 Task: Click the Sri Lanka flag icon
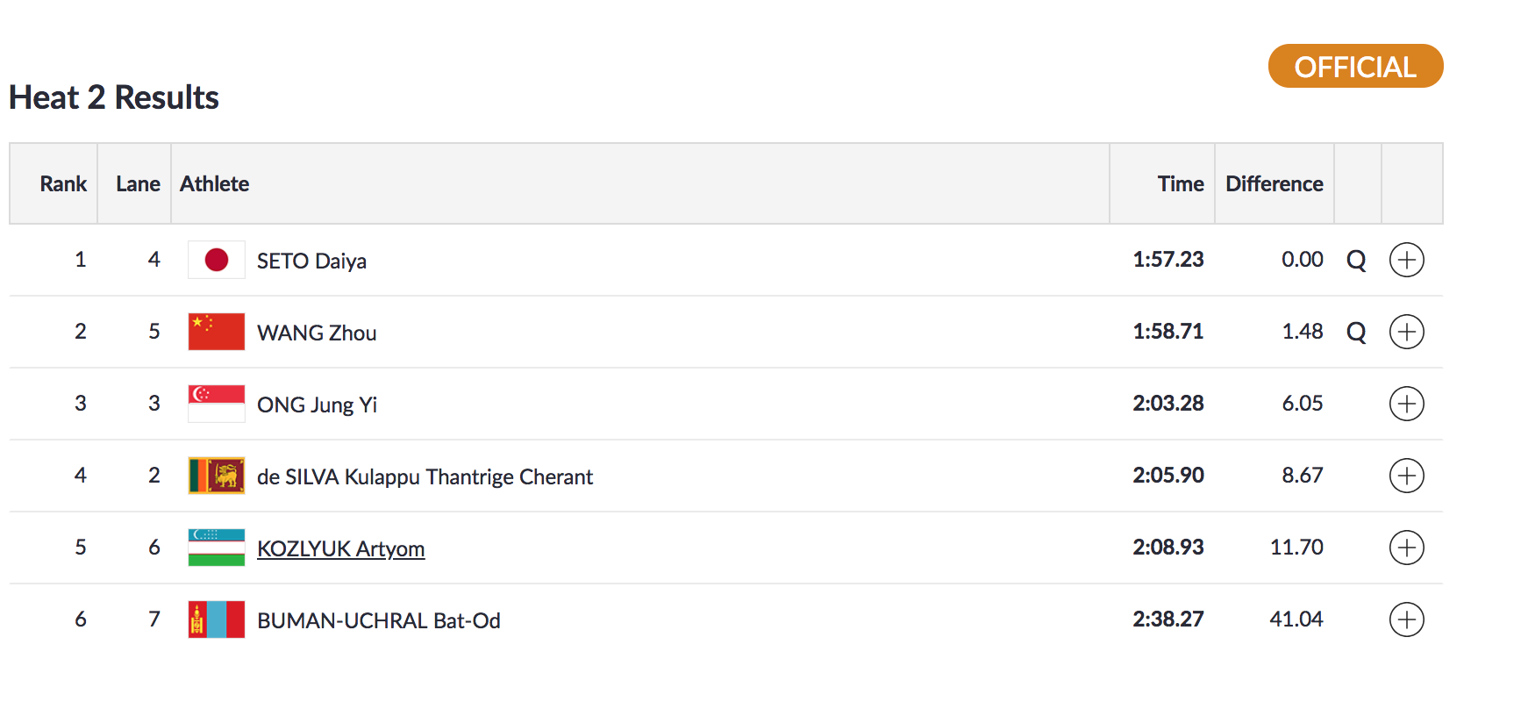pyautogui.click(x=217, y=476)
